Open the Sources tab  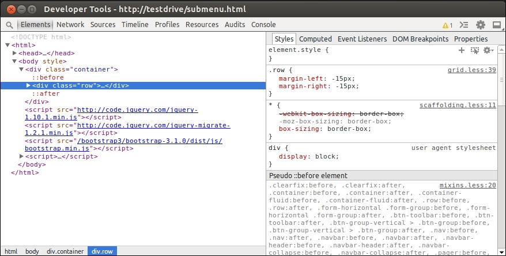103,25
